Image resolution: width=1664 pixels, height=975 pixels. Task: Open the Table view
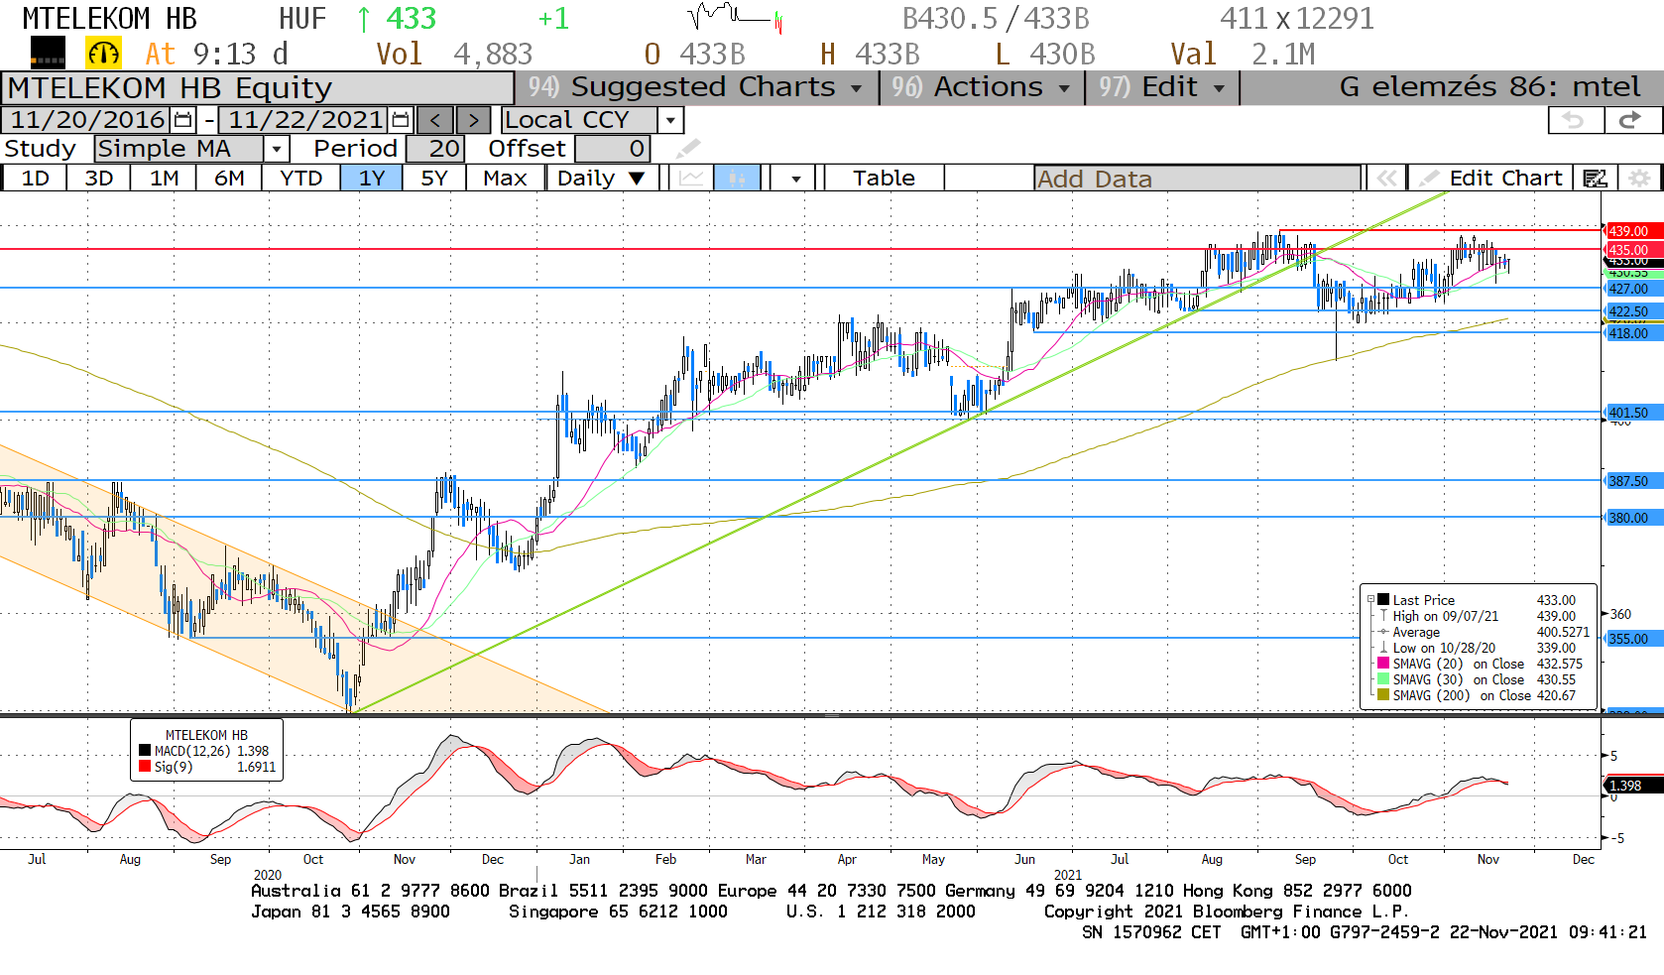pos(884,179)
